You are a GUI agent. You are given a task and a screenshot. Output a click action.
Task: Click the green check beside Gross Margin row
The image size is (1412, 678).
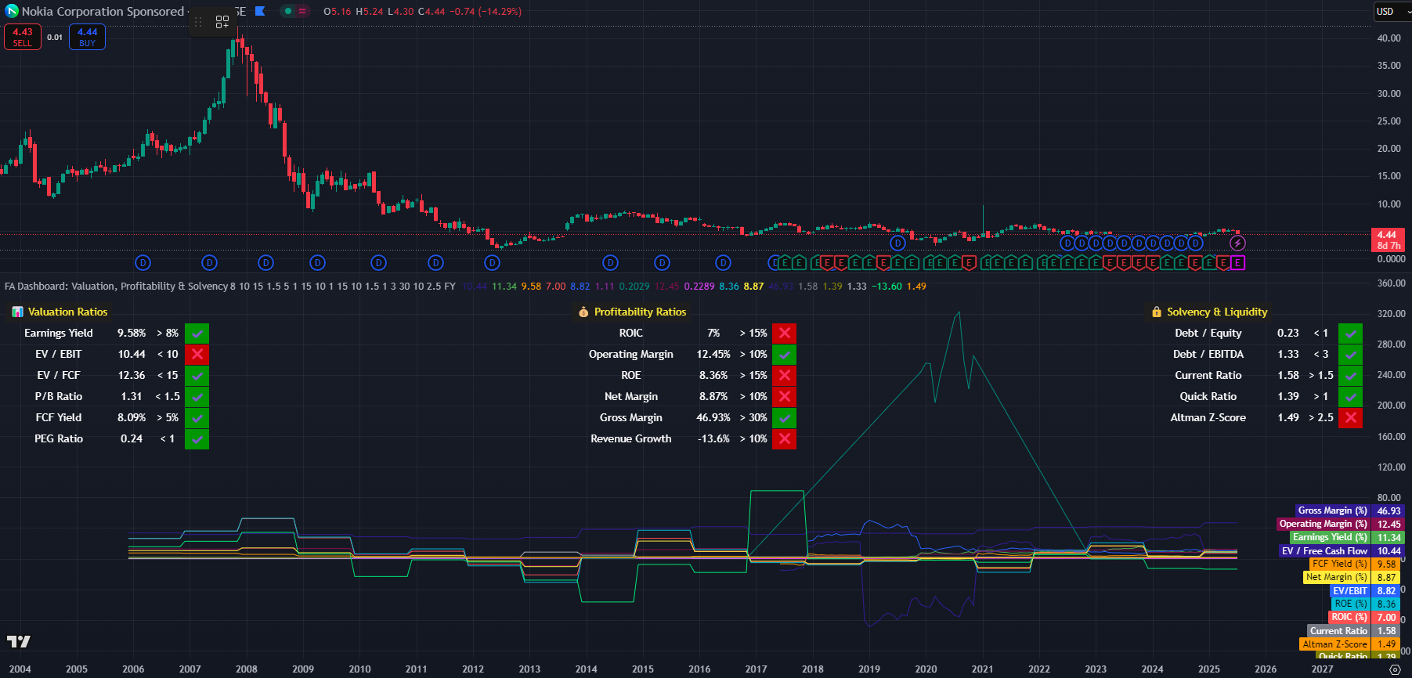(x=785, y=417)
